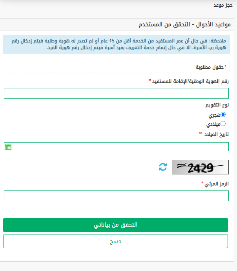Click the 2429 captcha image
237x271 pixels.
coord(200,167)
